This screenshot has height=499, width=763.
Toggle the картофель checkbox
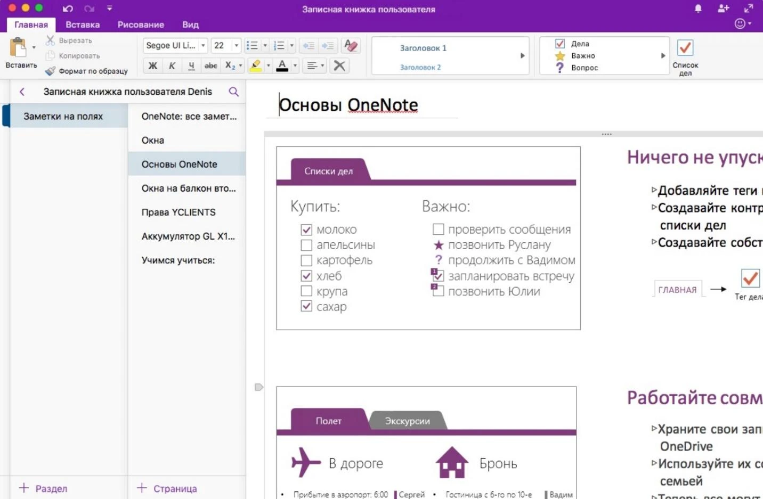[306, 260]
